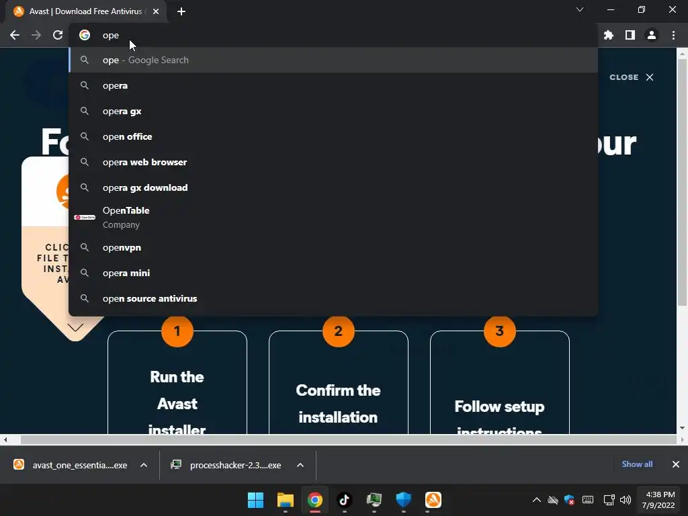Click the address bar containing 'ope'
688x516 pixels.
[333, 35]
